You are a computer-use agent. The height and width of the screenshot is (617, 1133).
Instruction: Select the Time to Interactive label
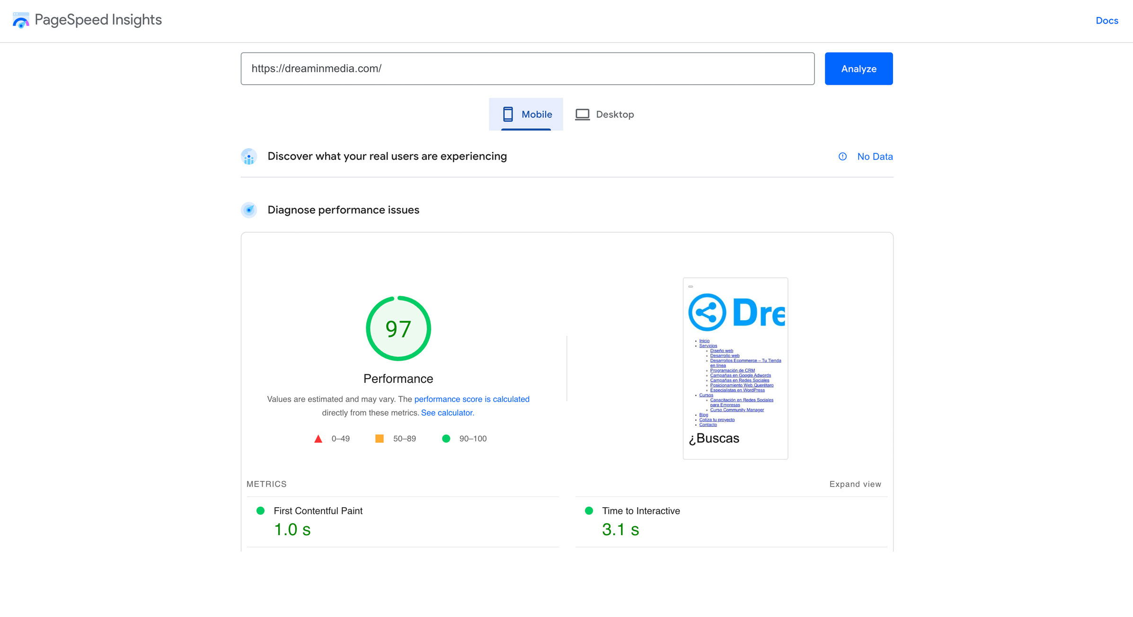[x=641, y=511]
